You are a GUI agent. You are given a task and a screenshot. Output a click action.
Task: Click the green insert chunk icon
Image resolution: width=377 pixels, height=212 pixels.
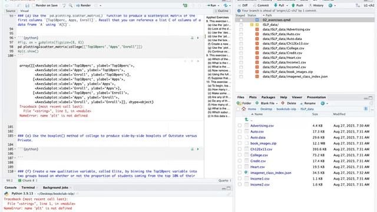pos(185,5)
